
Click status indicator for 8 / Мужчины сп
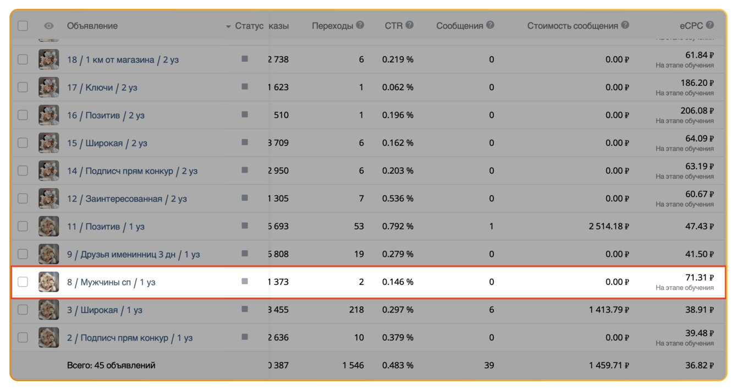coord(245,282)
